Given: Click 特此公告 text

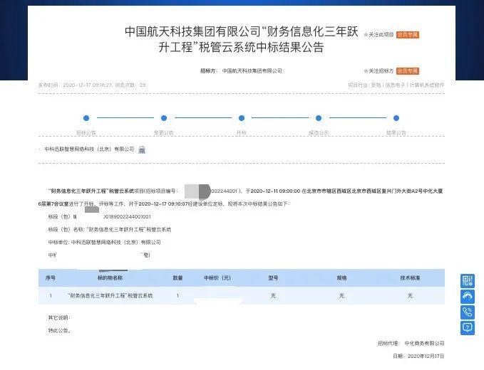Looking at the screenshot, I should click(60, 331).
